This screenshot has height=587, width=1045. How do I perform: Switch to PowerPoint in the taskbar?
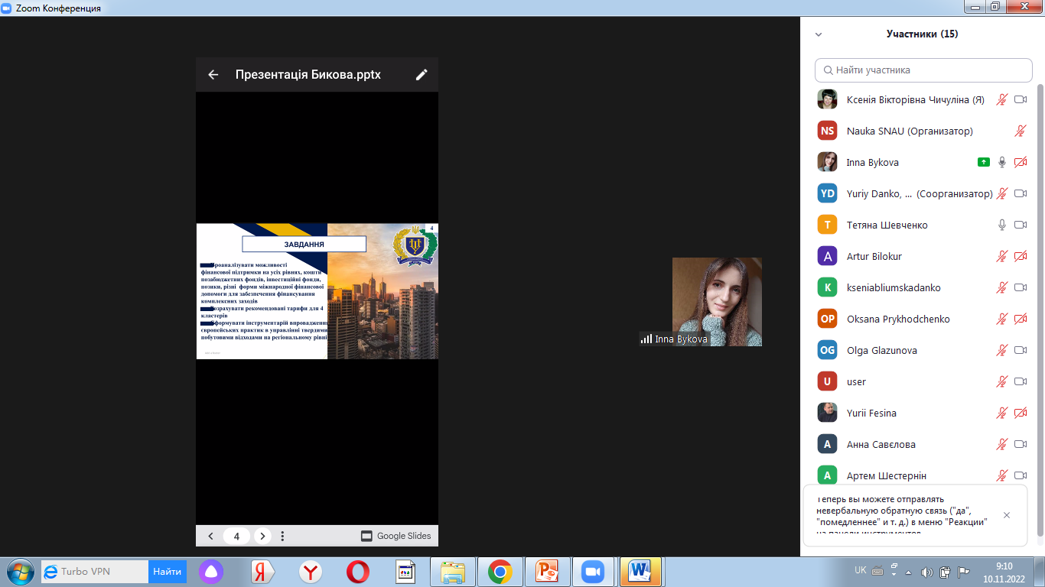547,571
